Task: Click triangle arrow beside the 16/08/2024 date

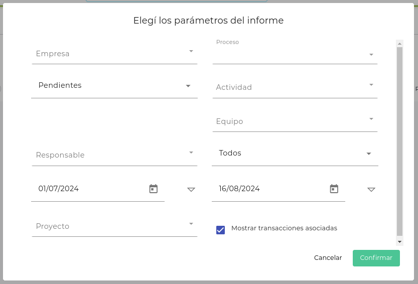Action: (371, 190)
